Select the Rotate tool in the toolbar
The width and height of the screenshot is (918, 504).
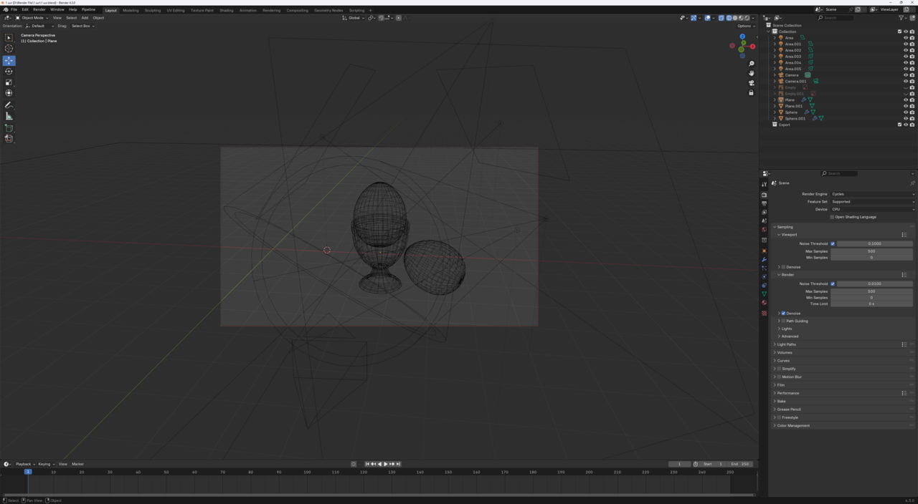[9, 72]
